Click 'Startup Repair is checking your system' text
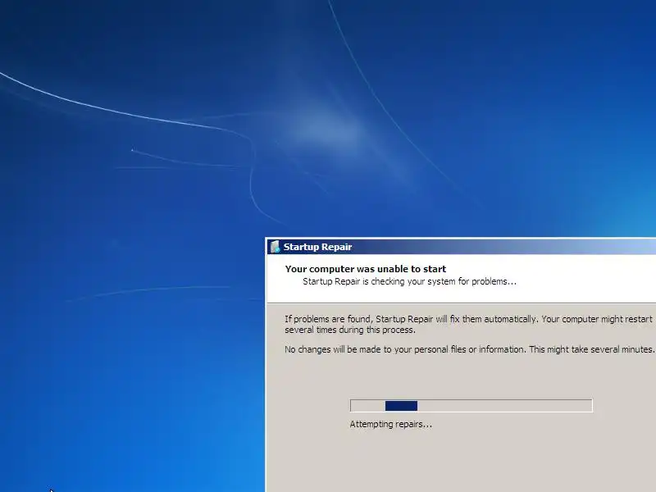 click(x=409, y=281)
